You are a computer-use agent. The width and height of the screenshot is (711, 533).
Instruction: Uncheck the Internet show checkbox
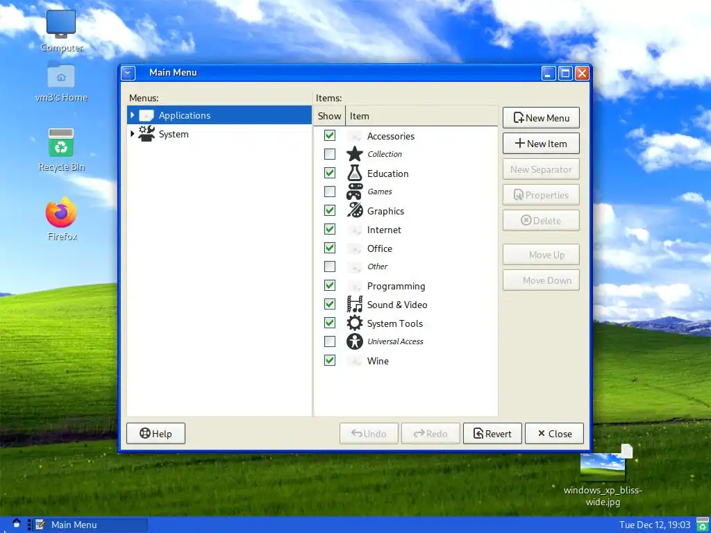[x=330, y=229]
